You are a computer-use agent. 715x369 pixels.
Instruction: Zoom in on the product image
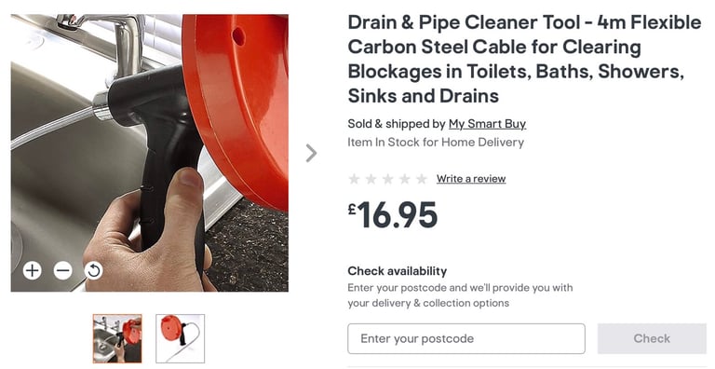(33, 271)
